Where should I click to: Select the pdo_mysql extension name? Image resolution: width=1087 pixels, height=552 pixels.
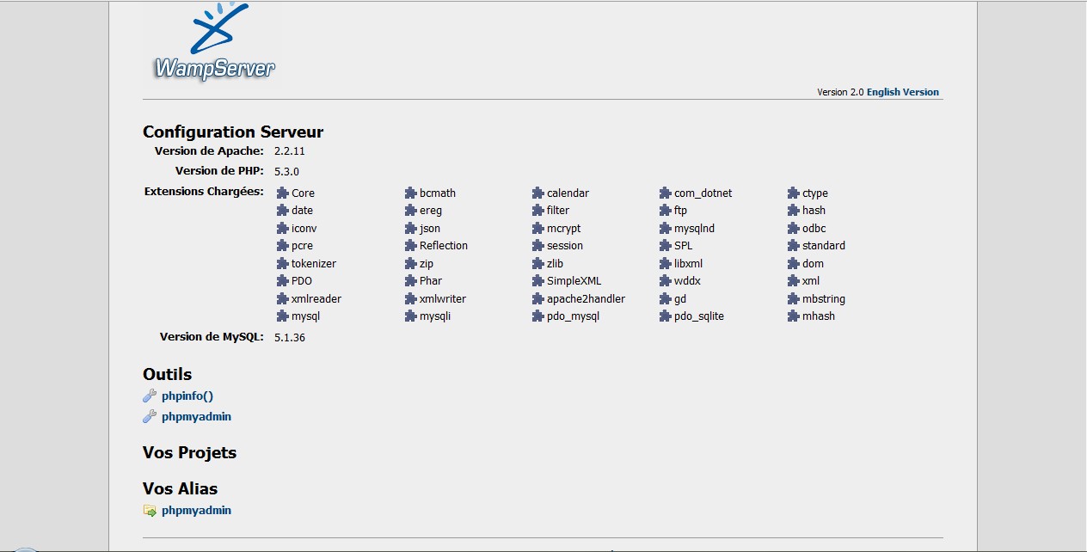574,316
